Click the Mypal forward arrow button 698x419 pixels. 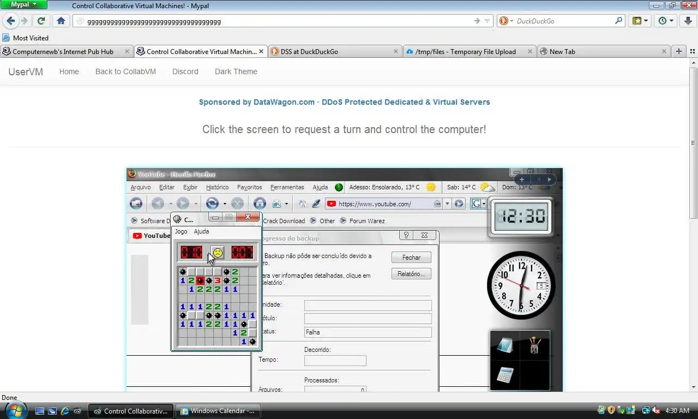23,21
